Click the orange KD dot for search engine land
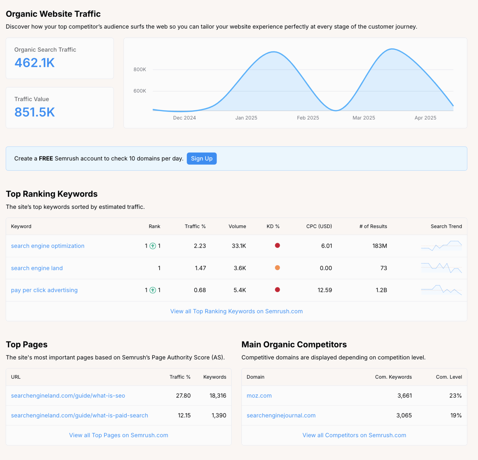 pyautogui.click(x=277, y=268)
